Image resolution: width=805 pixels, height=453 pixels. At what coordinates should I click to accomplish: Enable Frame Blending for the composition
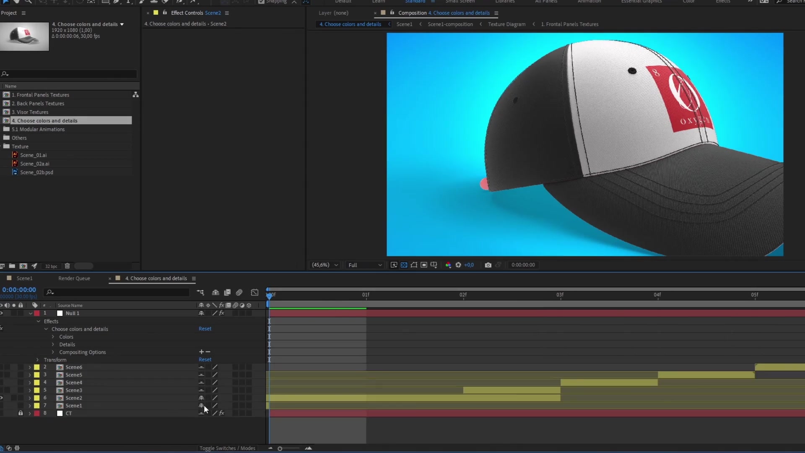227,292
